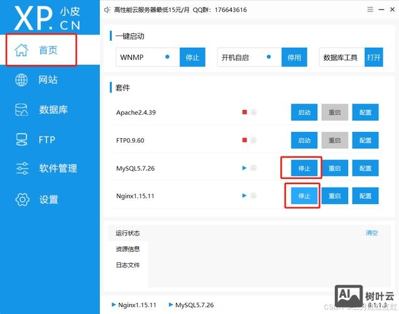
Task: Click Apache2.4.39 red stopped indicator
Action: coord(244,112)
